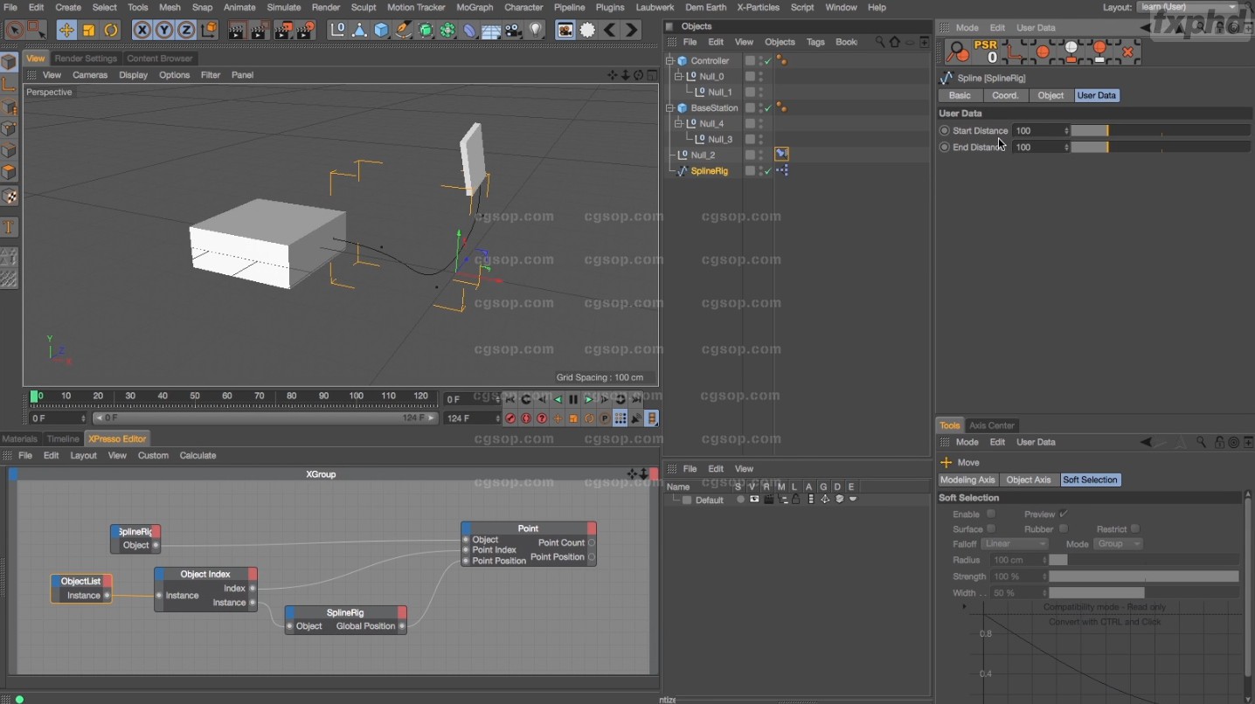Collapse the Controller object hierarchy

(670, 61)
